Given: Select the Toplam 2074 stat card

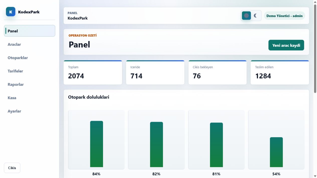Looking at the screenshot, I should (93, 72).
